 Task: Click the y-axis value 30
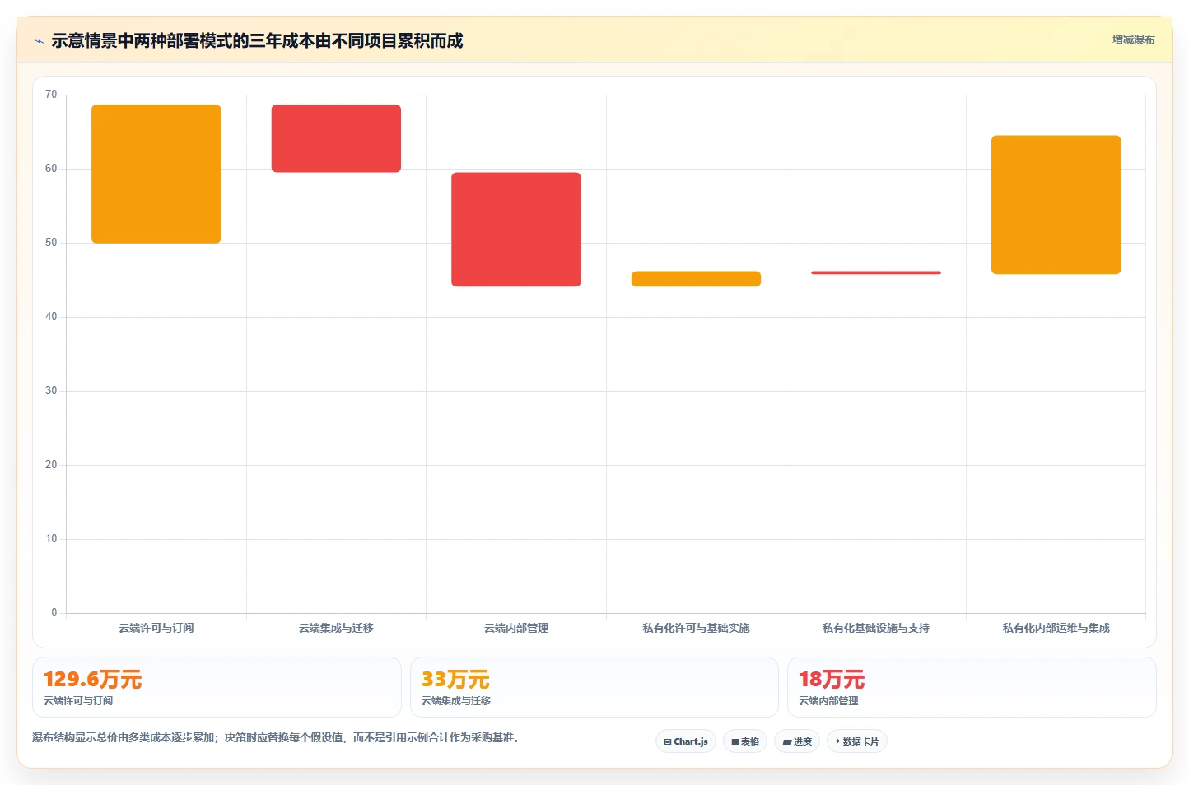[x=51, y=391]
